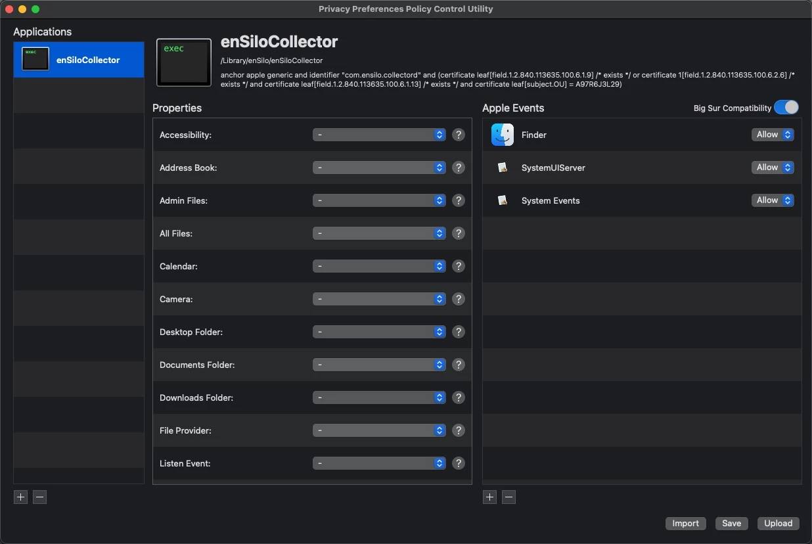The width and height of the screenshot is (812, 544).
Task: Click the Accessibility help question mark icon
Action: pos(459,135)
